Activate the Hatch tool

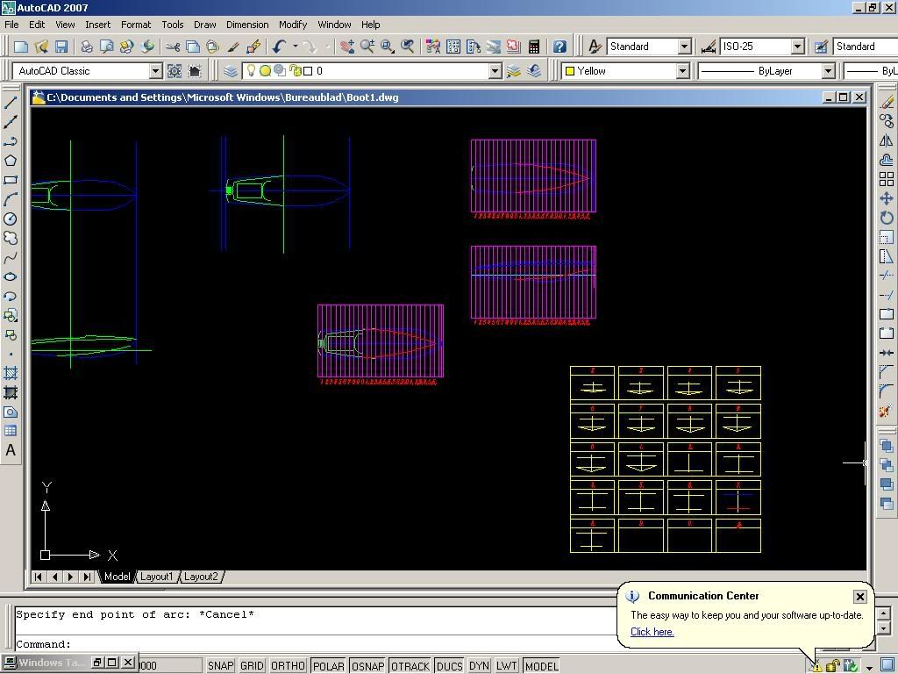click(x=11, y=373)
